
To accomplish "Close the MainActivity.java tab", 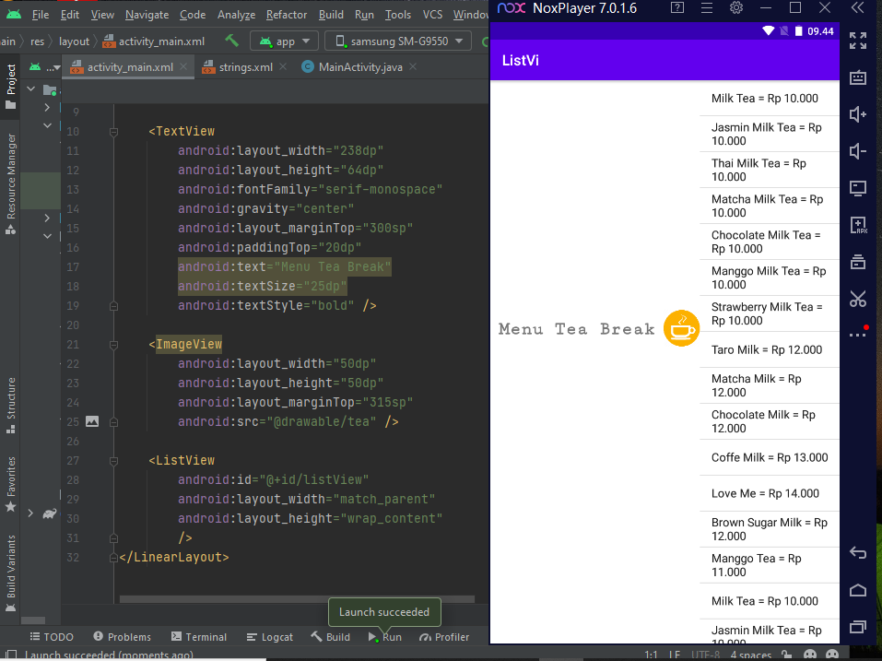I will 413,66.
